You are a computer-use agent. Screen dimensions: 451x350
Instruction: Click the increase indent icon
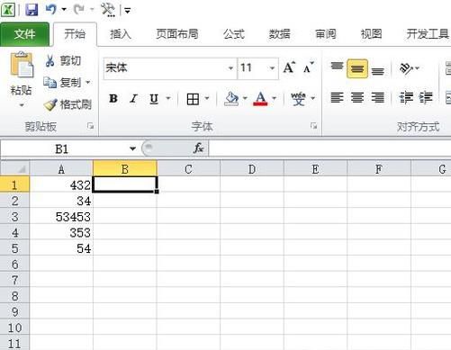[426, 98]
